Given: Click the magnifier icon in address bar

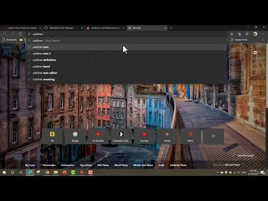Looking at the screenshot, I should (29, 34).
